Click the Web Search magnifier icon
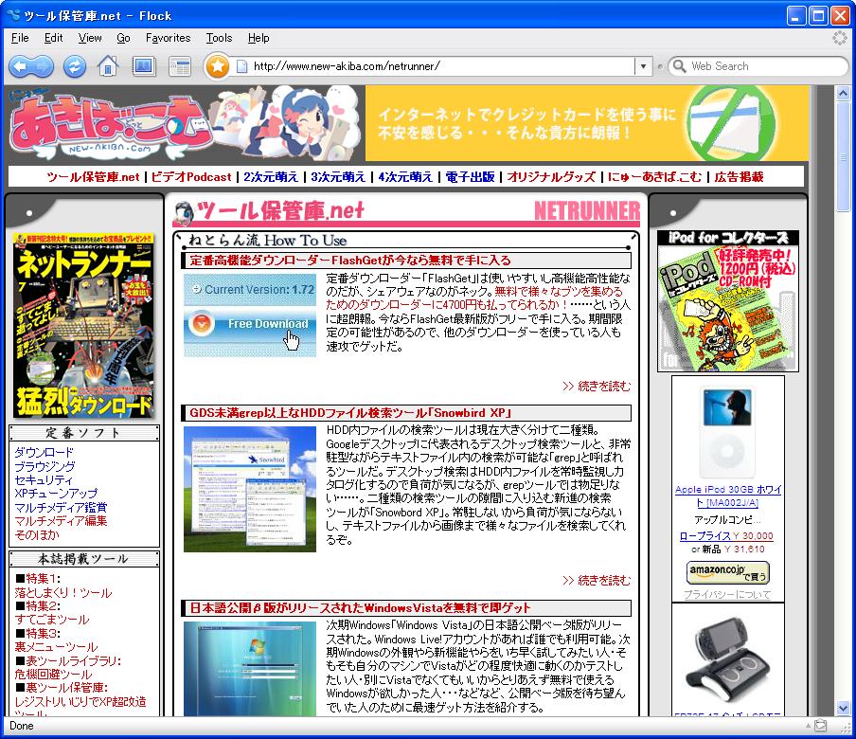 pos(679,66)
